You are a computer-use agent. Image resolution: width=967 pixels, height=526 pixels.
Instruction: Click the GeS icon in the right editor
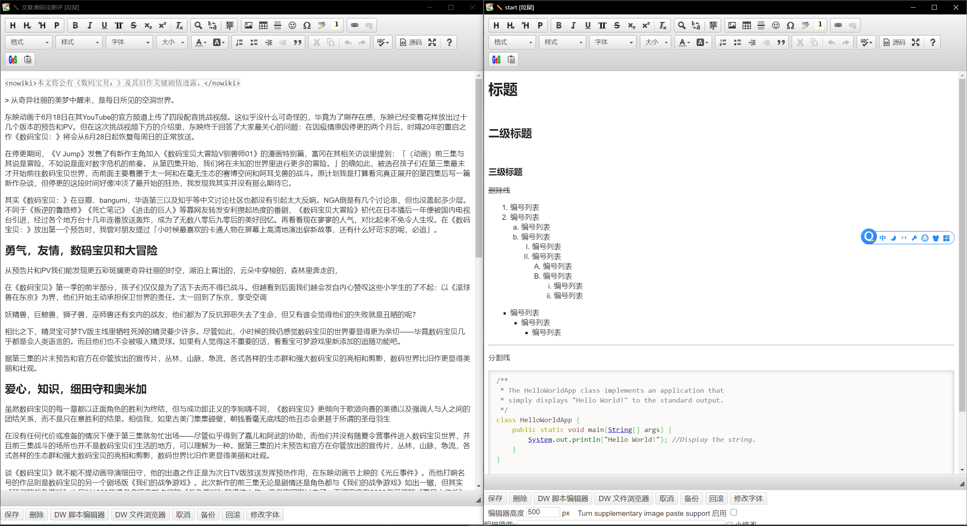click(496, 60)
